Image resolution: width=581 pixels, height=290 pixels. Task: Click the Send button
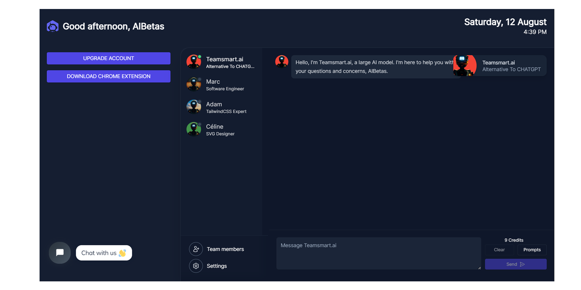click(516, 264)
